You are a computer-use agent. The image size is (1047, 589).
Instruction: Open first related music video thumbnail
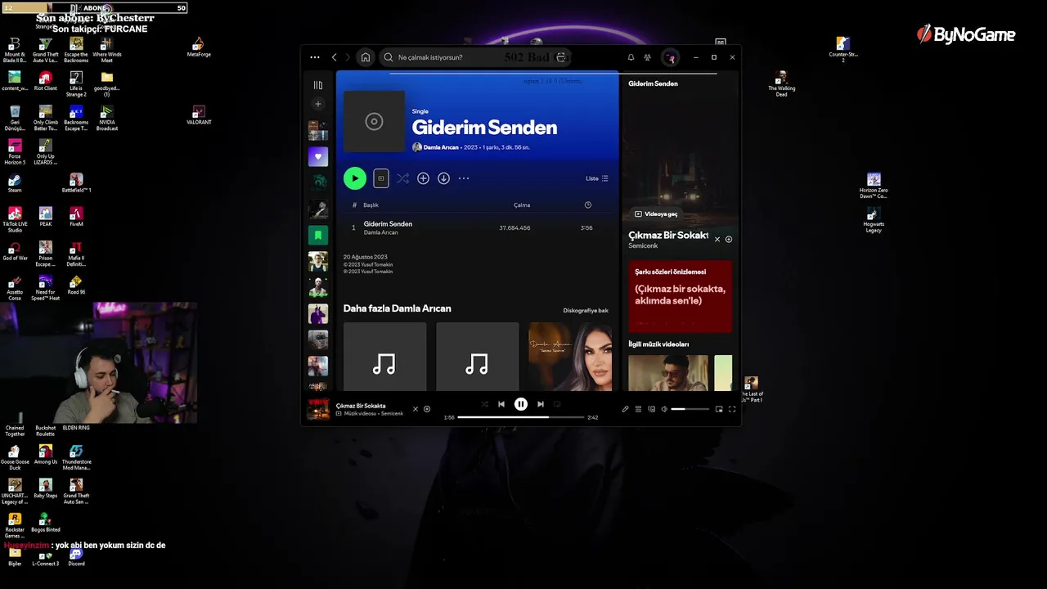(x=668, y=373)
